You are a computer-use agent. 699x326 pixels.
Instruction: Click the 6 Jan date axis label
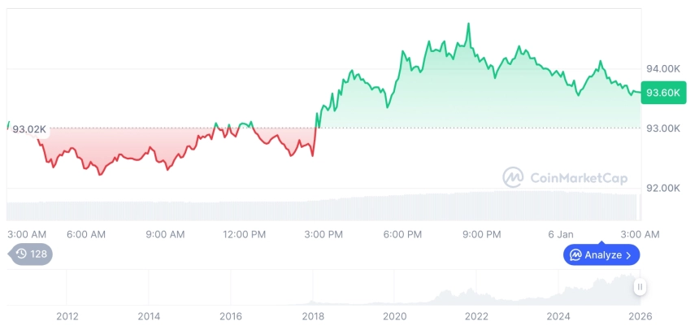pyautogui.click(x=561, y=234)
